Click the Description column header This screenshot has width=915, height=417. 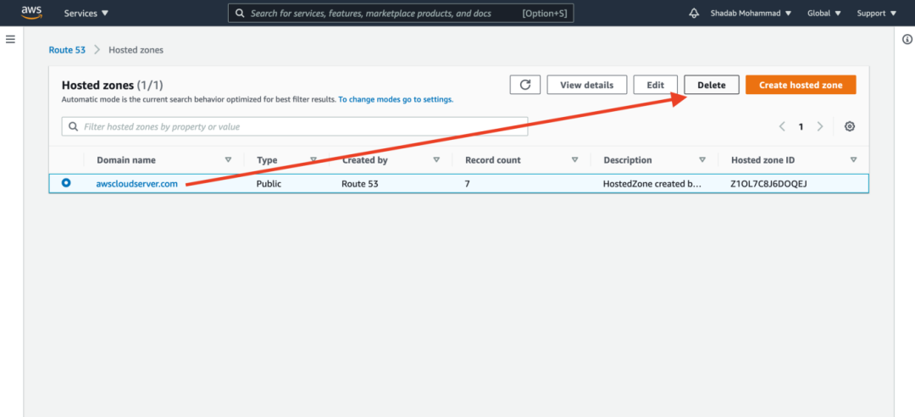[628, 160]
